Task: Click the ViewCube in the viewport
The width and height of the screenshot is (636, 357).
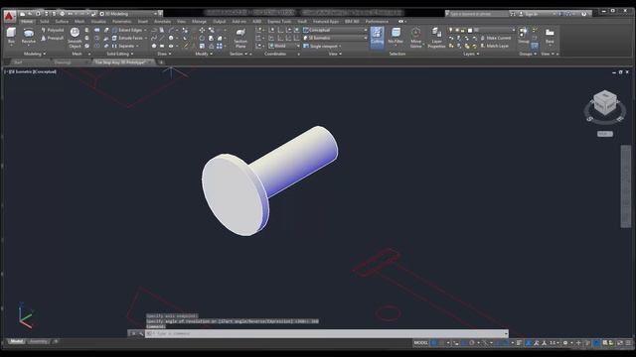Action: [x=605, y=103]
